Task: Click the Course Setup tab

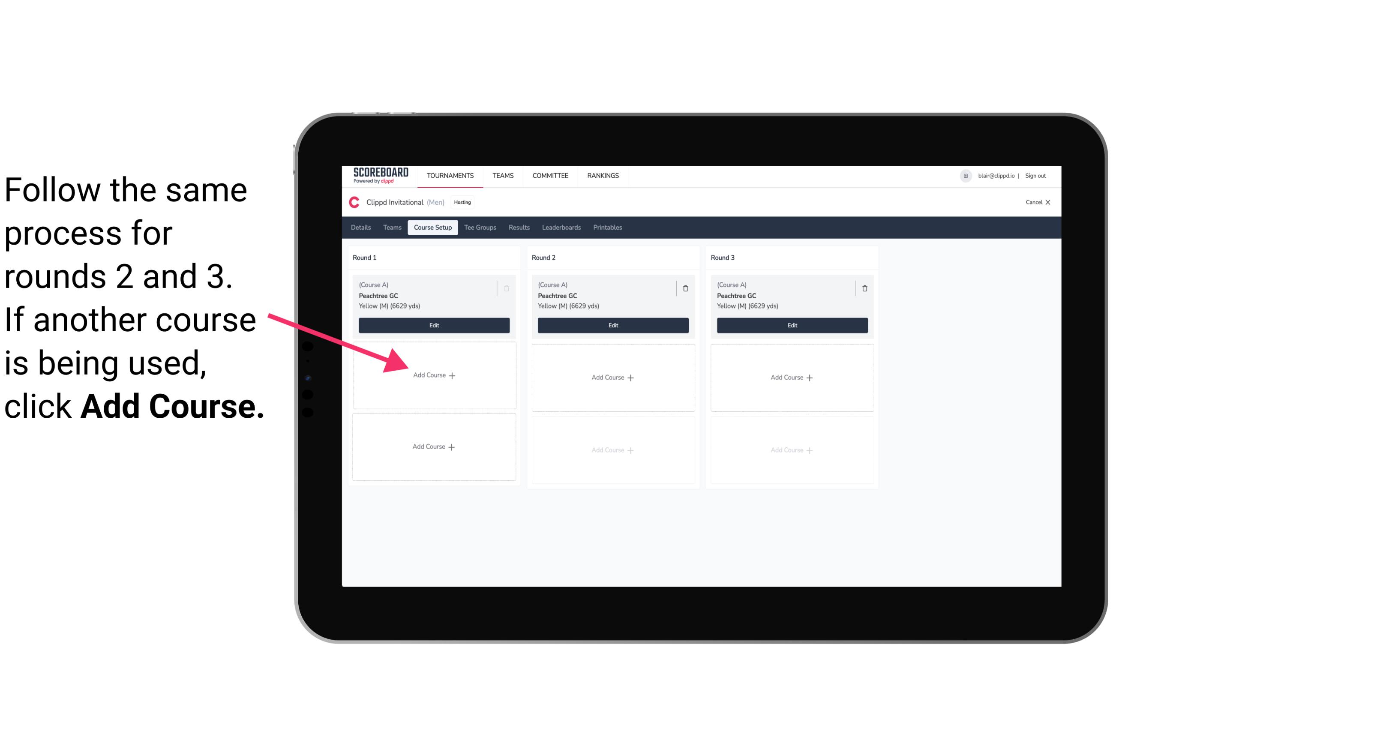Action: click(431, 227)
